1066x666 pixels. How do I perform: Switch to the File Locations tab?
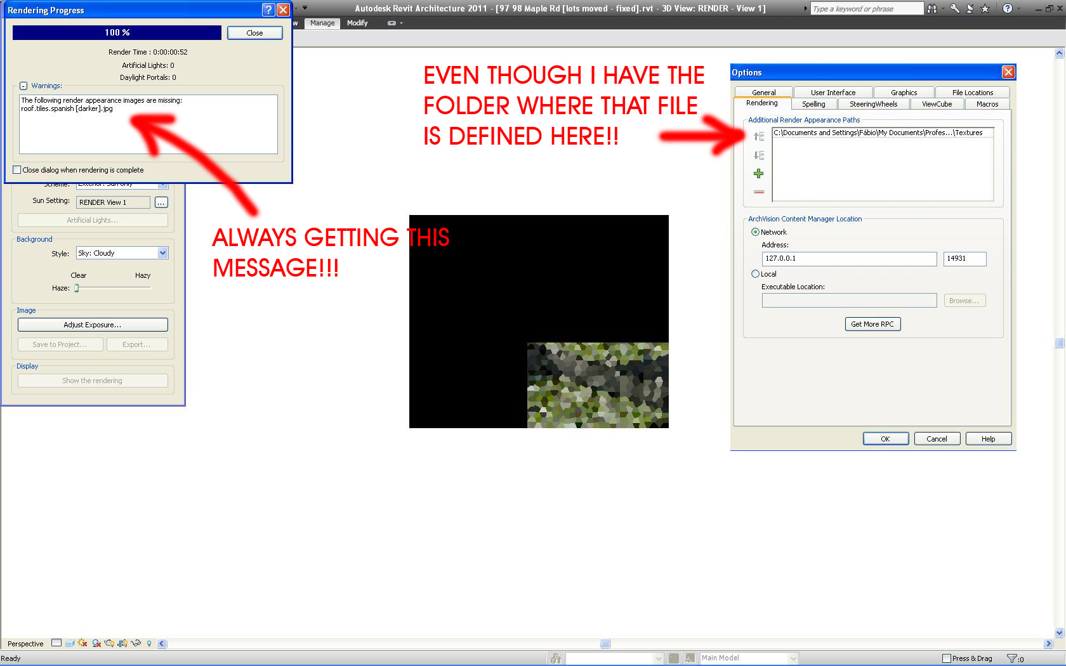pyautogui.click(x=972, y=93)
